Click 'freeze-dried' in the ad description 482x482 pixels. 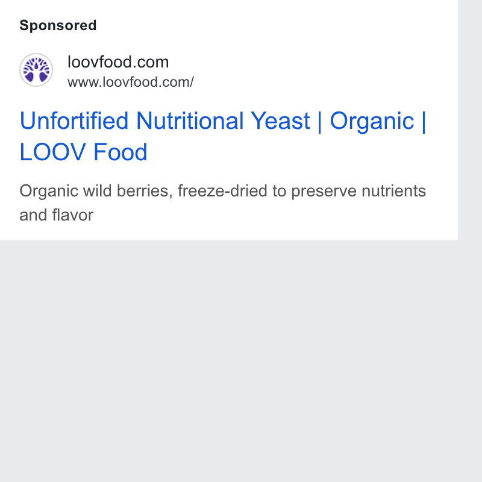click(222, 191)
